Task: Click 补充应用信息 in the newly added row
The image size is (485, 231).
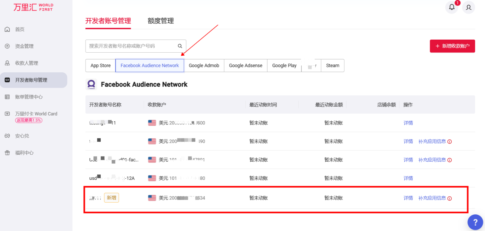Action: (x=432, y=198)
